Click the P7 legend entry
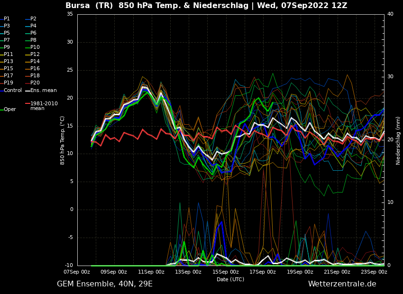 click(x=5, y=40)
